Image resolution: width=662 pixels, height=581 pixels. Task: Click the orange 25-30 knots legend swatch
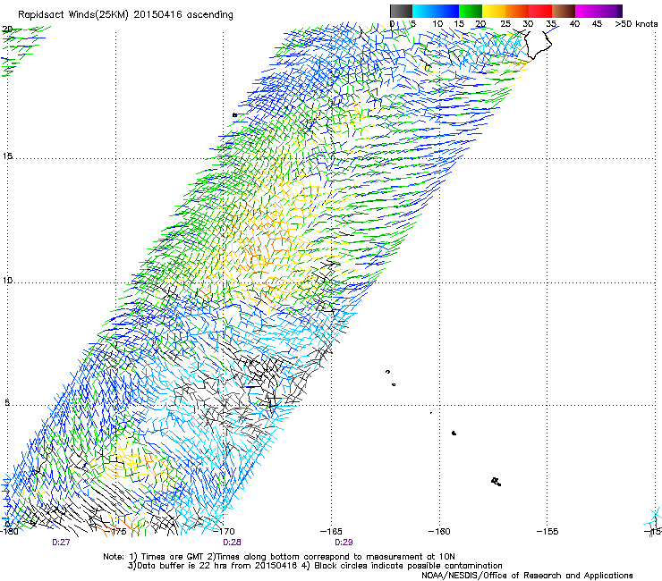(517, 11)
